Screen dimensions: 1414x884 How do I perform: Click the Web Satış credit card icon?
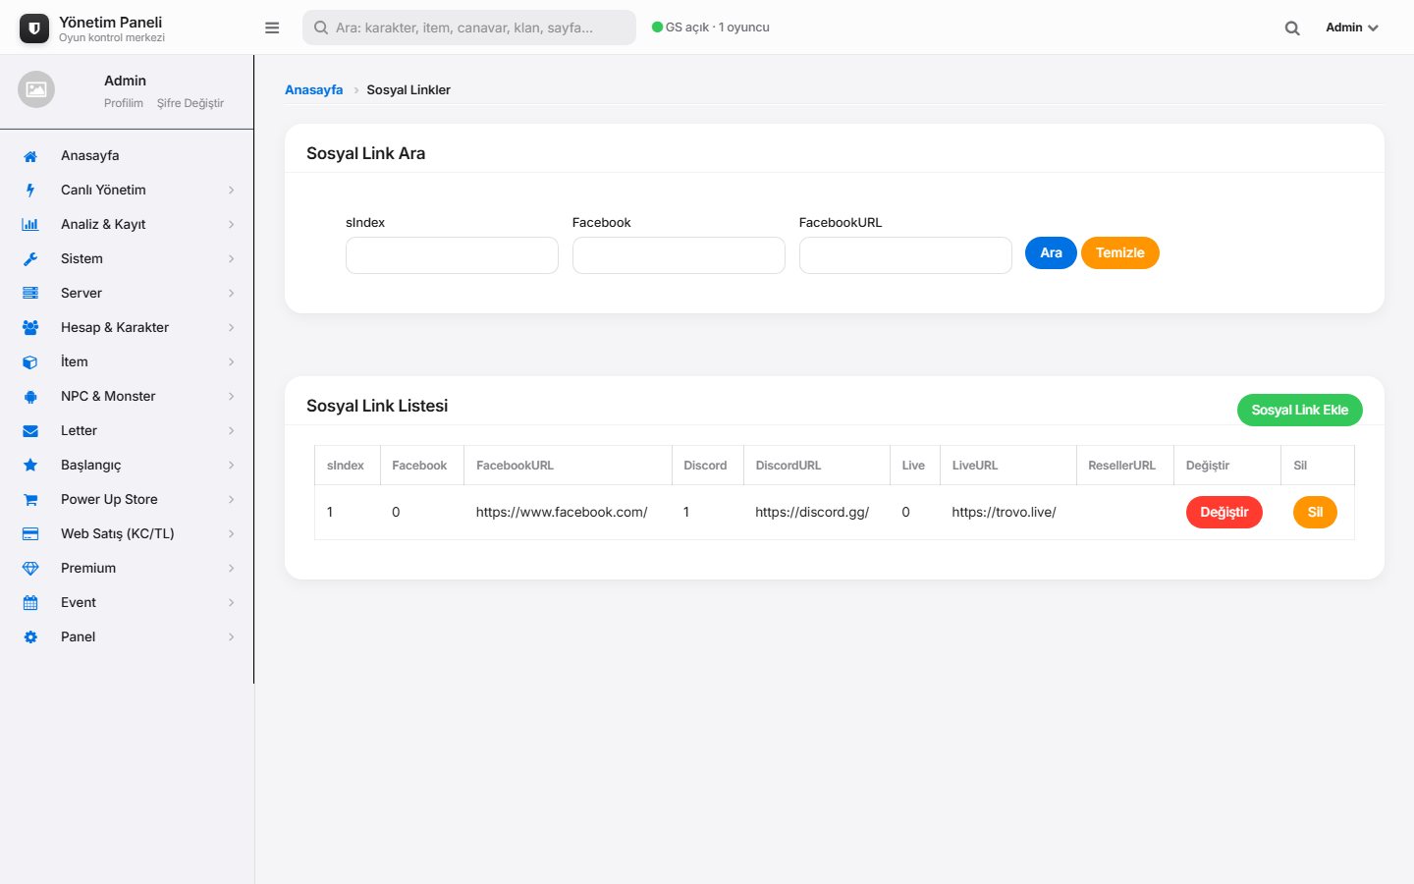30,534
